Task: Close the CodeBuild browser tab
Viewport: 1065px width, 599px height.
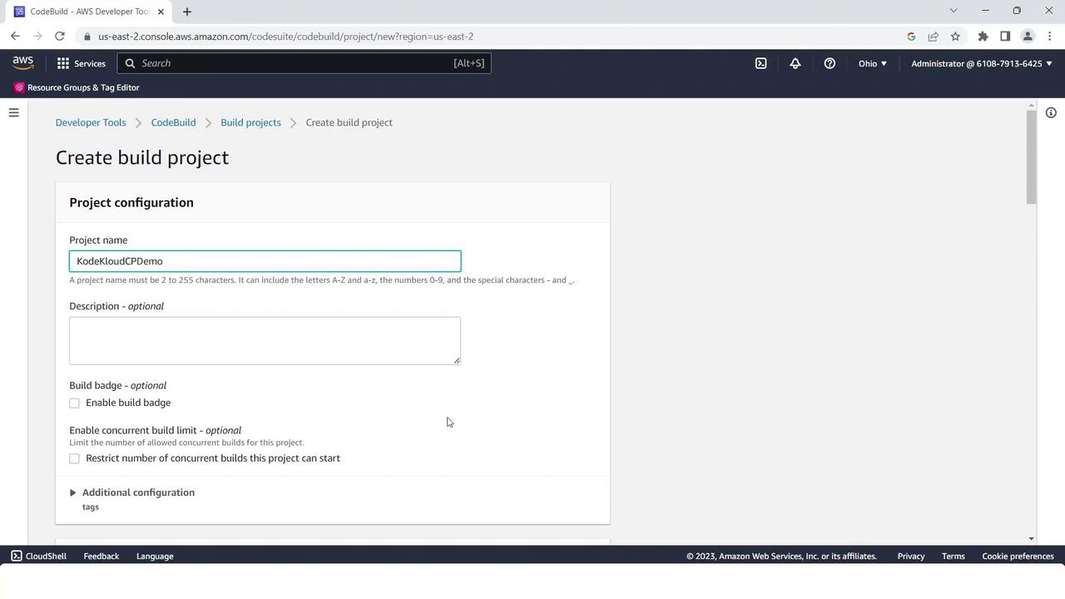Action: point(161,12)
